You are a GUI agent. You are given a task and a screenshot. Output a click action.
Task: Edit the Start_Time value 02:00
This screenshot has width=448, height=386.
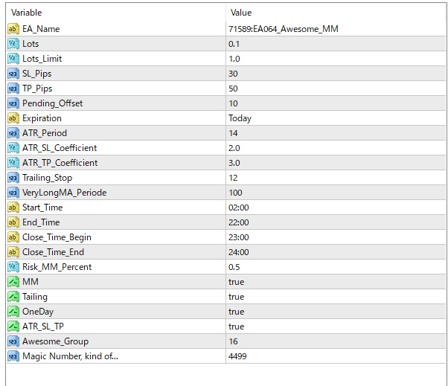tap(238, 208)
